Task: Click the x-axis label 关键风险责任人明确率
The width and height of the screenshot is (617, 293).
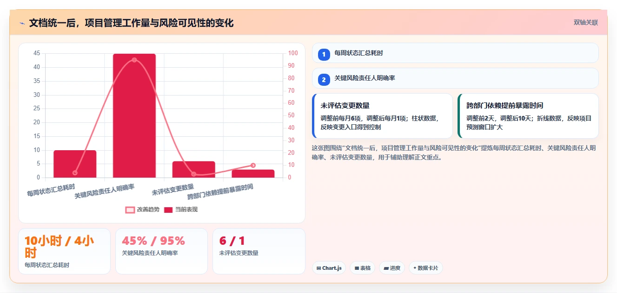Action: click(x=105, y=191)
